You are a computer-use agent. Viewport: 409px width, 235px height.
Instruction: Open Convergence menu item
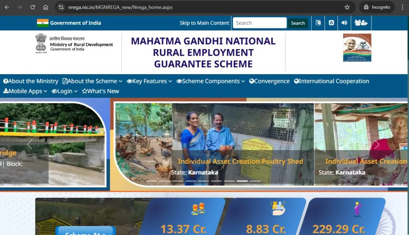click(x=269, y=81)
